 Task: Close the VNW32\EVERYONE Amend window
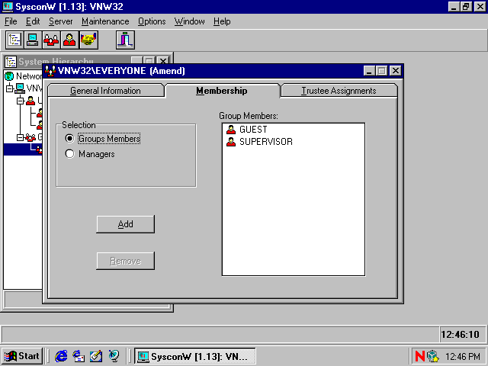[396, 71]
